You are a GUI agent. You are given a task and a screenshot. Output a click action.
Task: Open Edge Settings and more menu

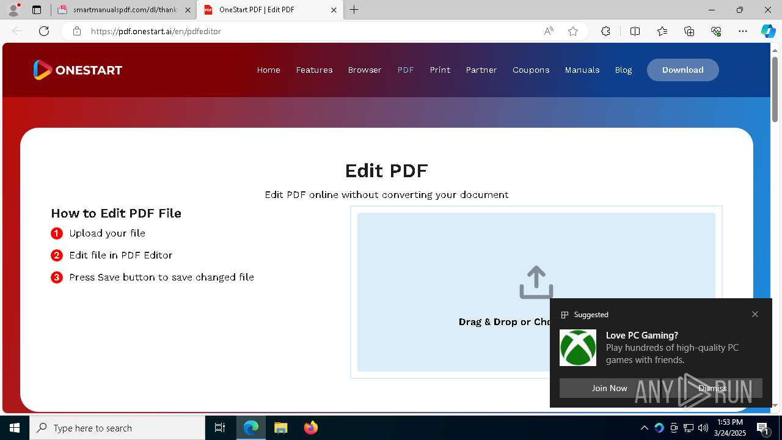click(x=743, y=31)
